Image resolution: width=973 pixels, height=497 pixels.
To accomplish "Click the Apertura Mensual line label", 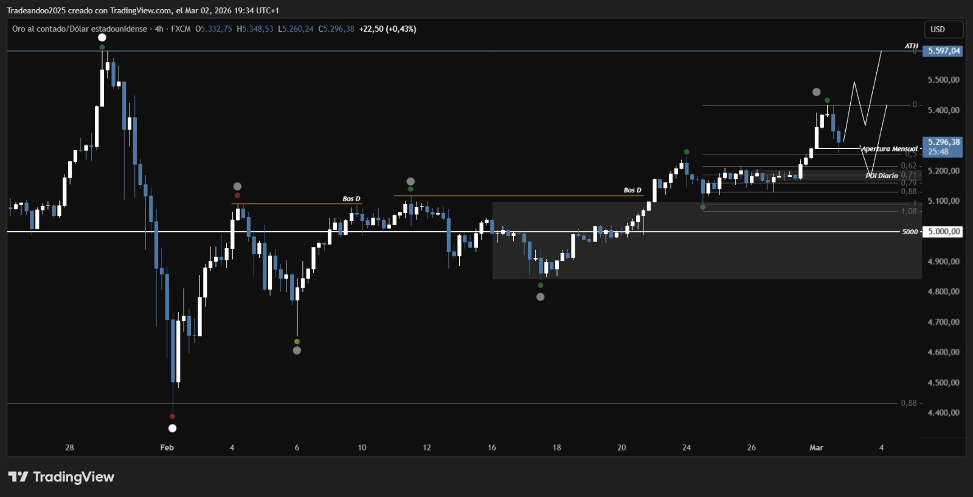I will click(889, 148).
